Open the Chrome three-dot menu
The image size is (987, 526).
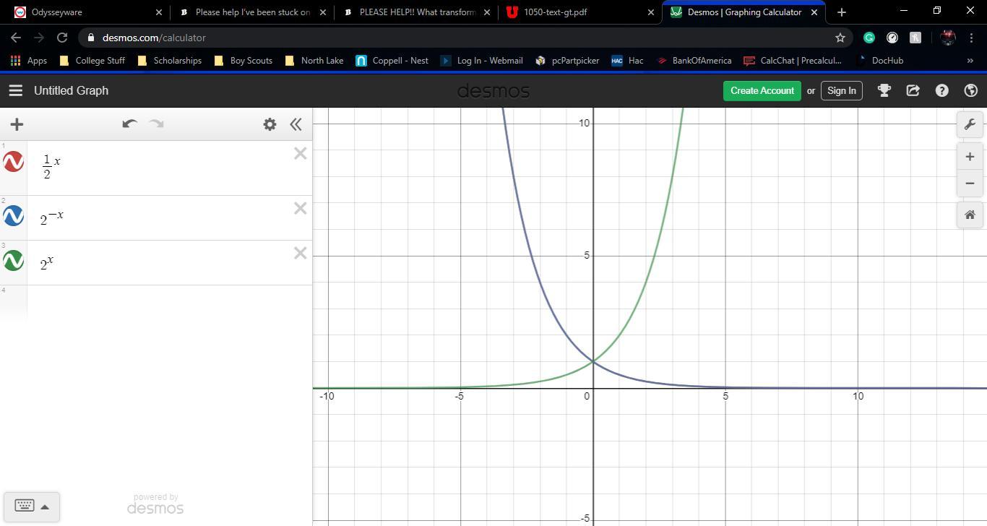pyautogui.click(x=971, y=38)
